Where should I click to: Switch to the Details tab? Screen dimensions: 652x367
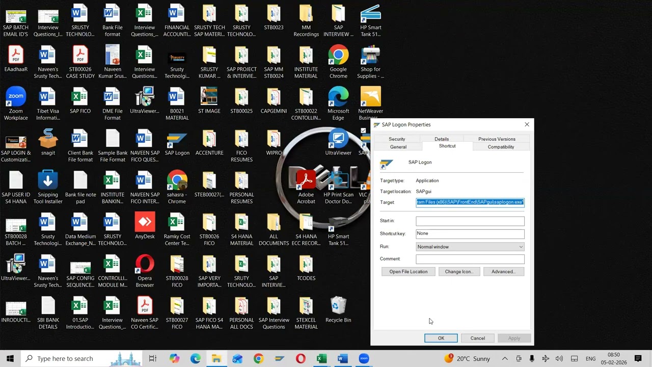[442, 139]
